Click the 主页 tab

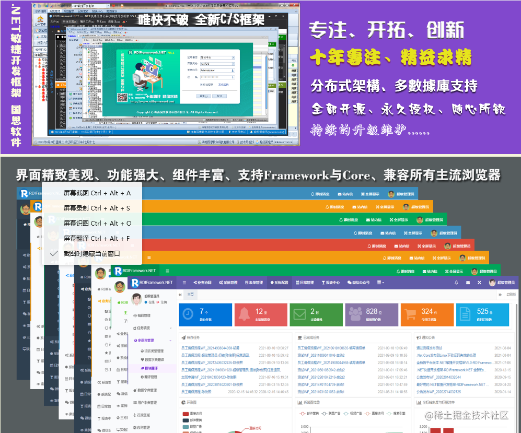[x=190, y=295]
